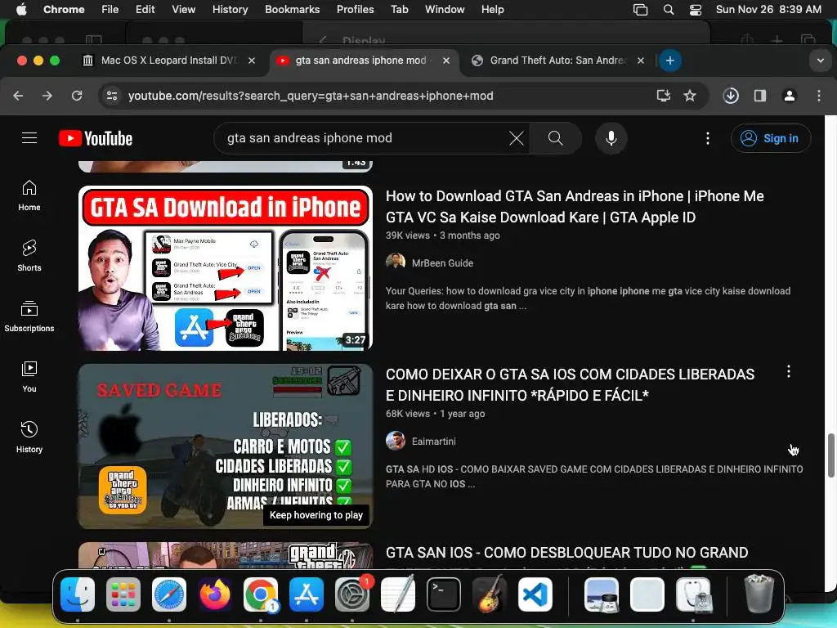Open the date and time in menu bar
Viewport: 837px width, 628px height.
[x=768, y=10]
